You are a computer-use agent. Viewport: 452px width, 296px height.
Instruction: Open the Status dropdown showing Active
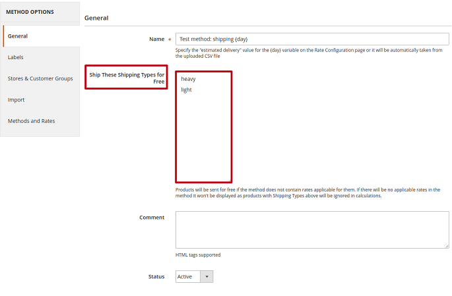coord(194,277)
